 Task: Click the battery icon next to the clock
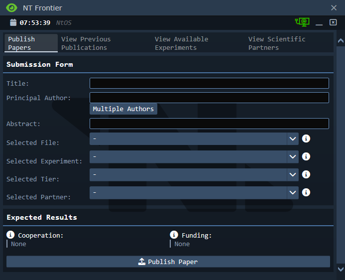click(x=13, y=22)
